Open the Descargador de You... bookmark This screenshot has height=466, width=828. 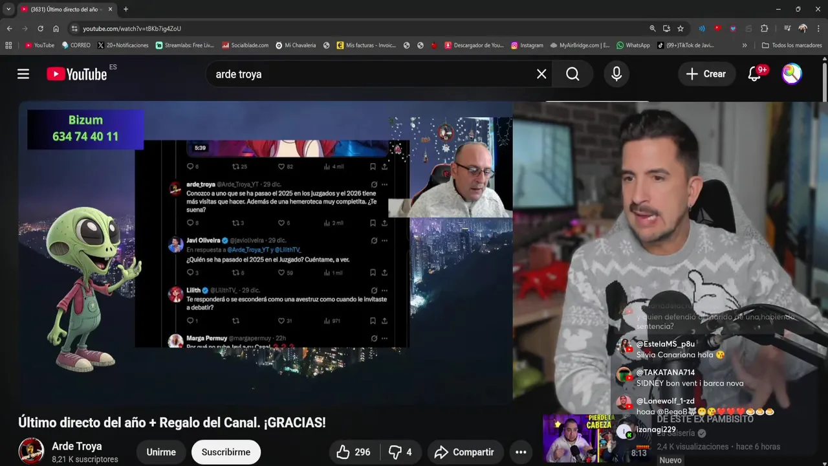(x=474, y=45)
